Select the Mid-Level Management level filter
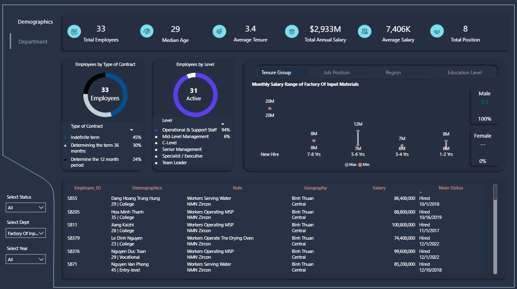The image size is (517, 289). click(185, 136)
